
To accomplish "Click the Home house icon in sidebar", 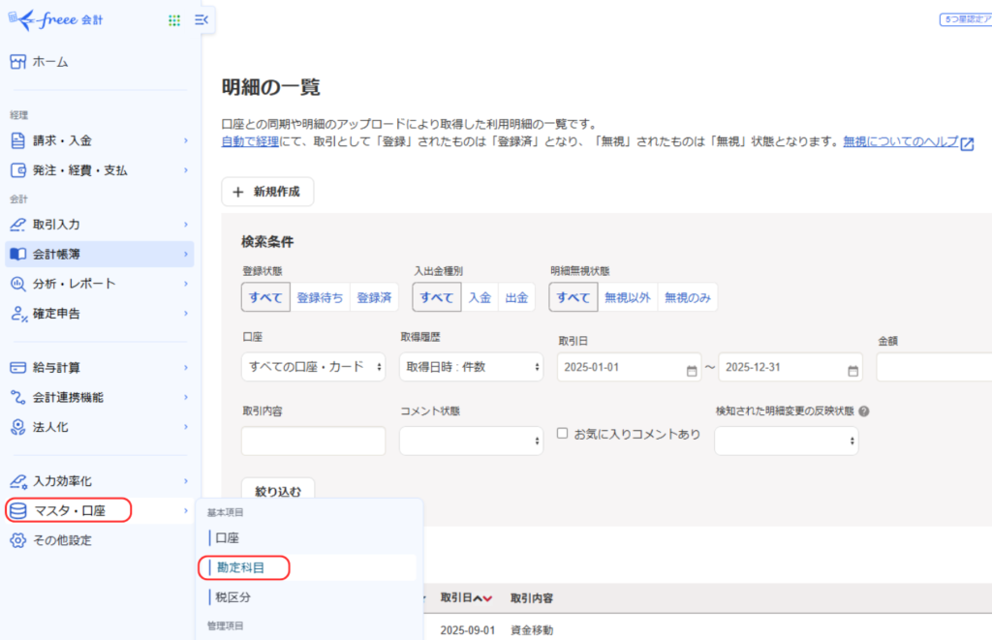I will [x=17, y=62].
